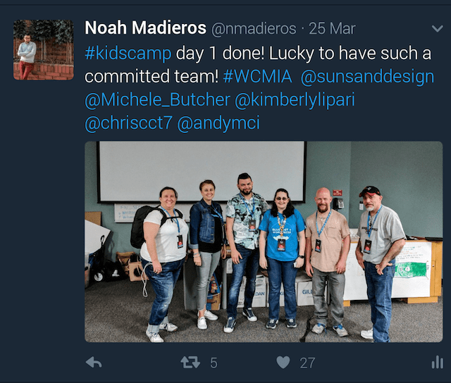Image resolution: width=451 pixels, height=383 pixels.
Task: Open @Michele_Butcher profile mention
Action: [157, 100]
